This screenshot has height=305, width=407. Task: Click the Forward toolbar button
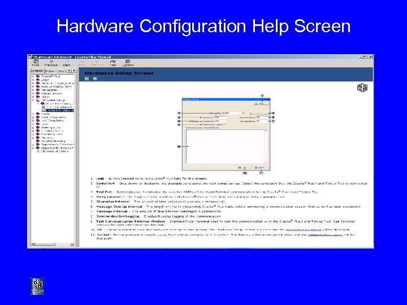coord(97,63)
